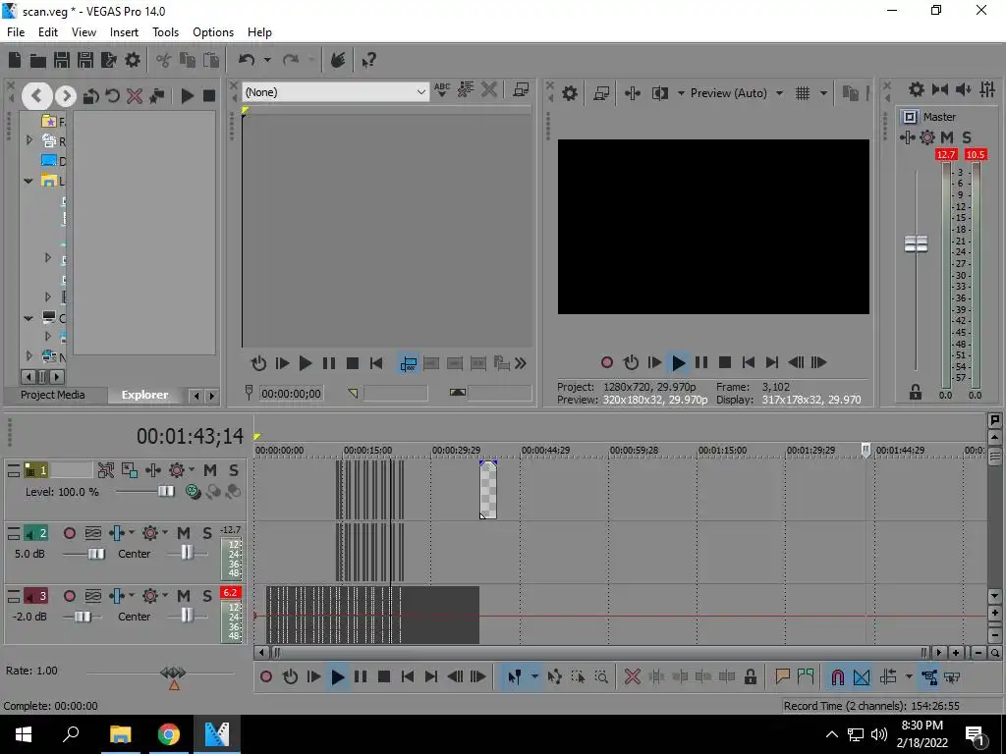Save the project with the floppy icon

(x=62, y=60)
